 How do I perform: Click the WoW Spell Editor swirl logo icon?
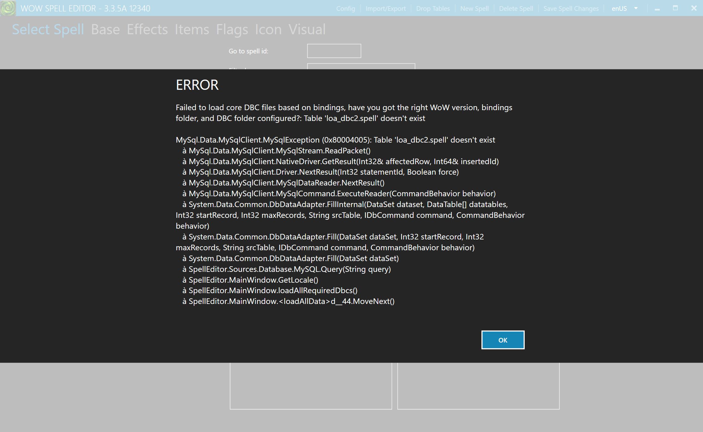pos(8,8)
